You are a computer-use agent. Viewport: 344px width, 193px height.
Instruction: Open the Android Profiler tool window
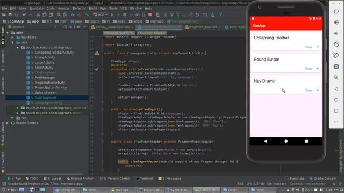pyautogui.click(x=80, y=179)
